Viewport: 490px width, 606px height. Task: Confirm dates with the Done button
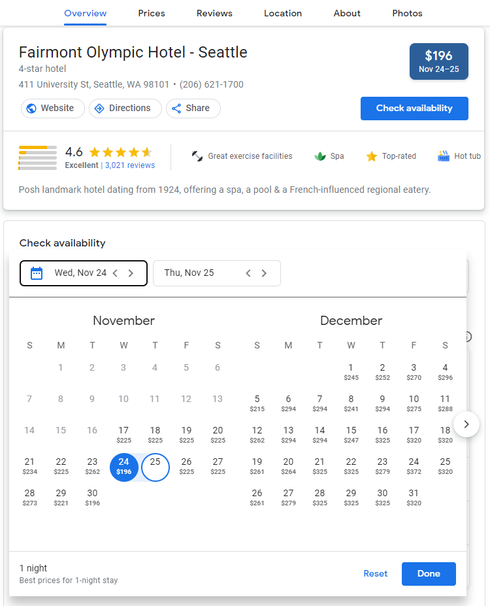[x=429, y=573]
